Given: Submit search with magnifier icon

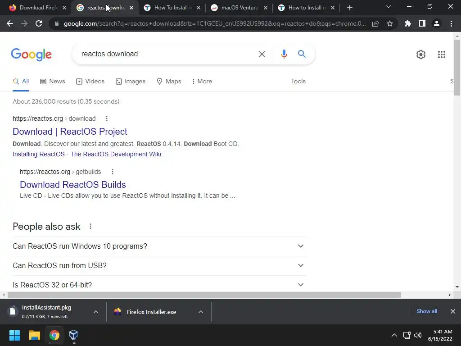Looking at the screenshot, I should click(x=302, y=54).
